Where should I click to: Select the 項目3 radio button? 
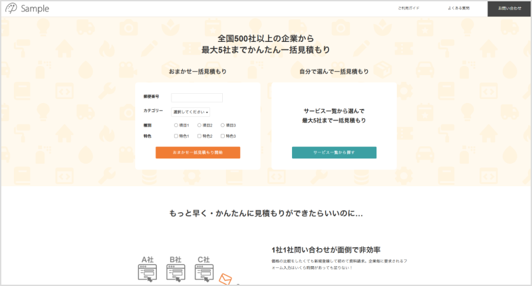pyautogui.click(x=223, y=125)
